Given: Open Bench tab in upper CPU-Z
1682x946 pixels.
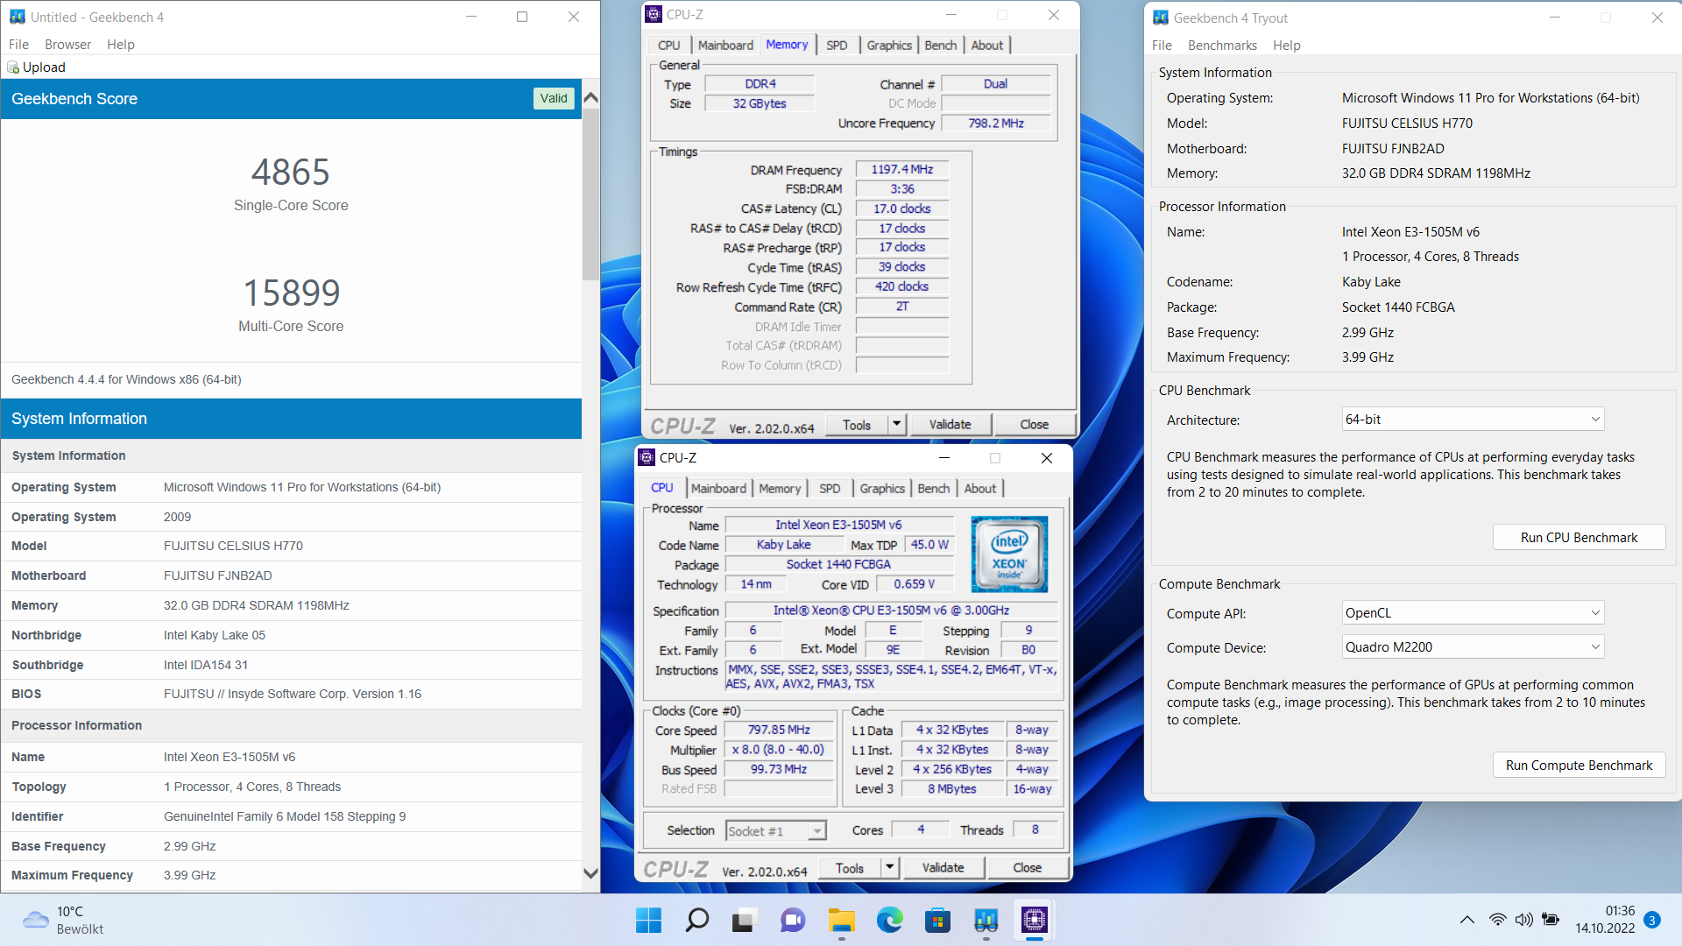Looking at the screenshot, I should point(941,46).
